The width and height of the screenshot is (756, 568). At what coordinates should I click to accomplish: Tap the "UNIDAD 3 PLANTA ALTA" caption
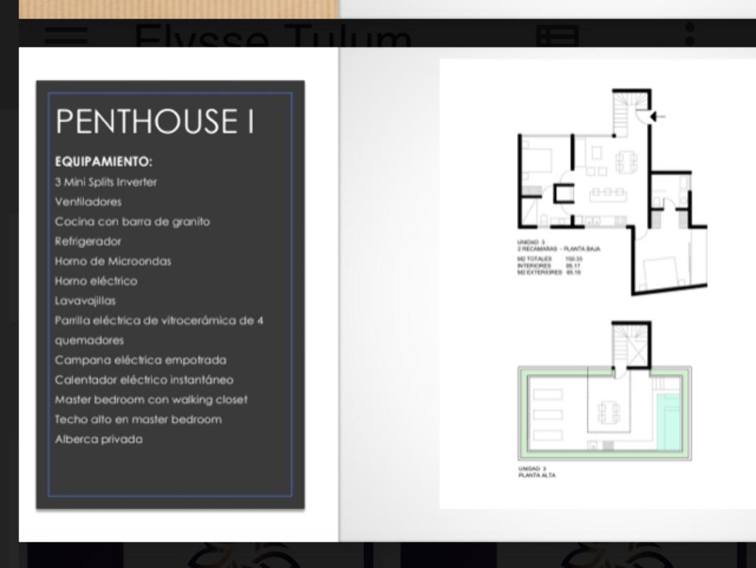[535, 473]
